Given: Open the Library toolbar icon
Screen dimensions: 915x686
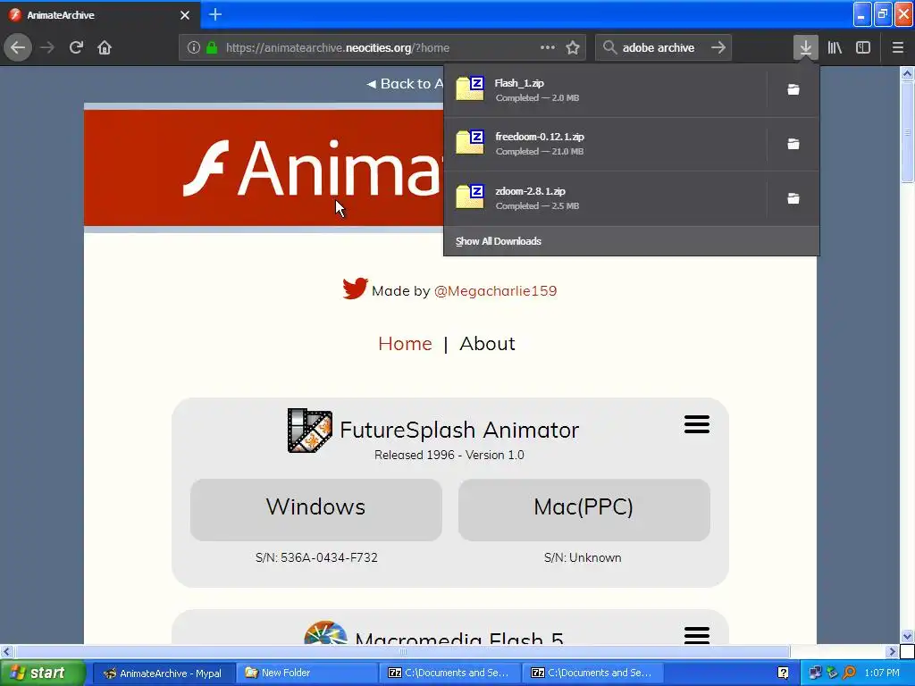Looking at the screenshot, I should [835, 47].
